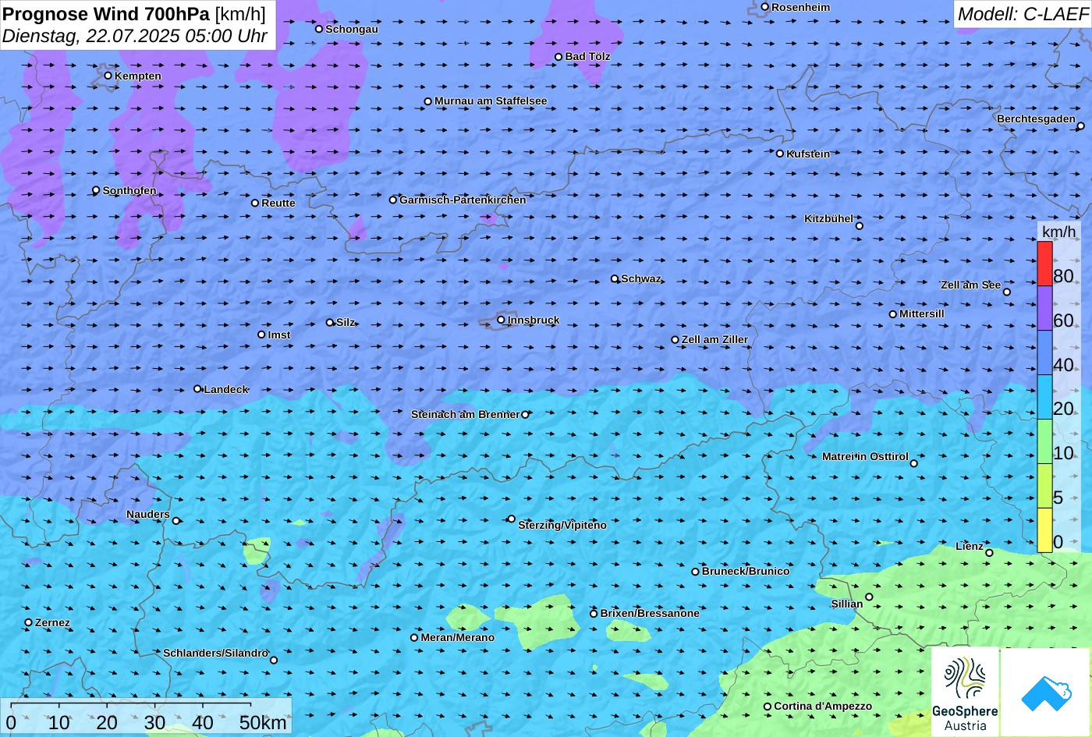Click the km/h legend heading
Viewport: 1092px width, 737px height.
point(1059,232)
